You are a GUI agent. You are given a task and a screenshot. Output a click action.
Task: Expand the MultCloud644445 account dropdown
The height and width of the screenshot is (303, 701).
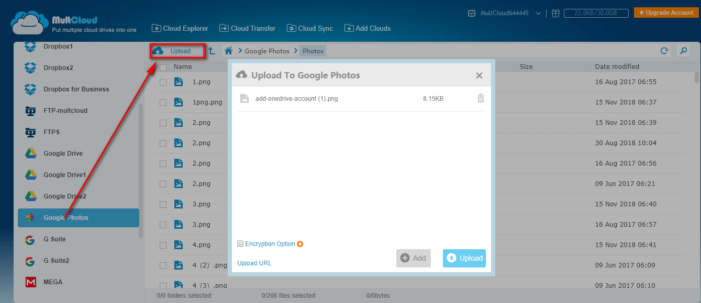pos(538,13)
